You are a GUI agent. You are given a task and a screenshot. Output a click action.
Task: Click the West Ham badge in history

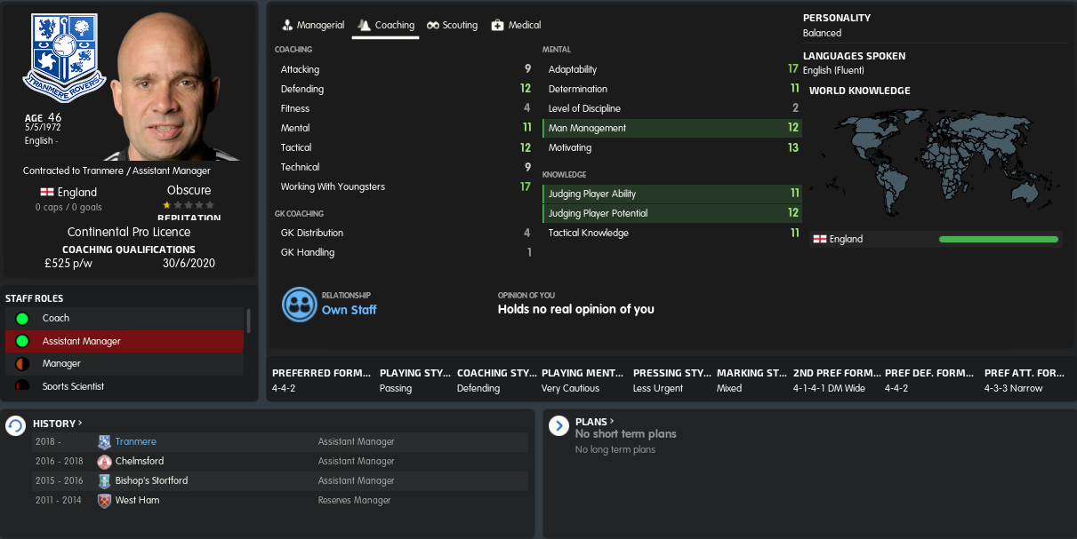(x=104, y=501)
